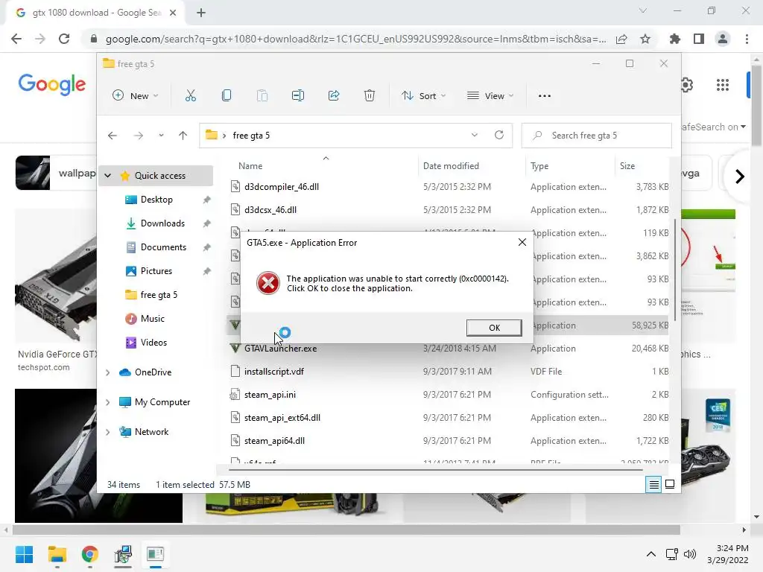763x572 pixels.
Task: Open Chrome from the taskbar
Action: click(x=90, y=554)
